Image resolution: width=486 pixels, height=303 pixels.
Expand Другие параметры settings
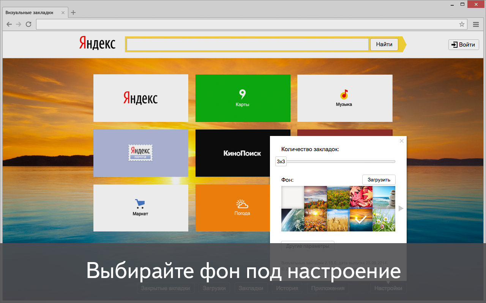[308, 246]
